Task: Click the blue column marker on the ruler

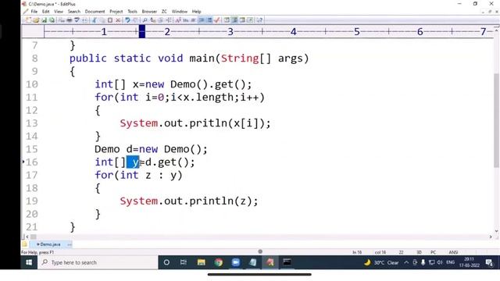Action: 142,31
